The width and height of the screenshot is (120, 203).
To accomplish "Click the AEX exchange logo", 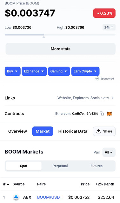I will (x=16, y=197).
